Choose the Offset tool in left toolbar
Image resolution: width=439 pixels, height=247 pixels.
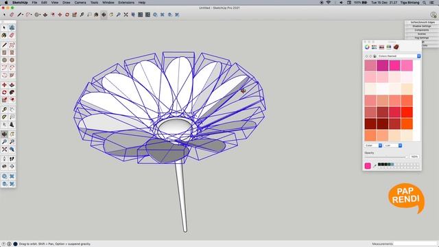12,100
